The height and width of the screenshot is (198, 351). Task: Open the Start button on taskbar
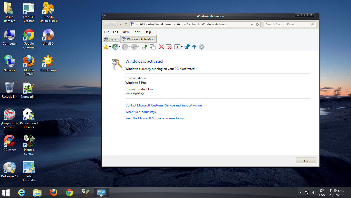[x=6, y=193]
